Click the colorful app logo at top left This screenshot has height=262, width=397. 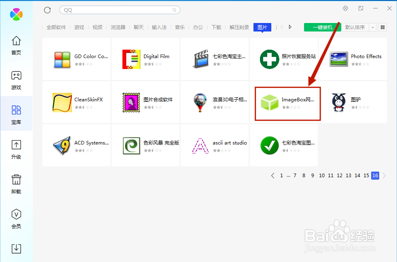point(16,14)
